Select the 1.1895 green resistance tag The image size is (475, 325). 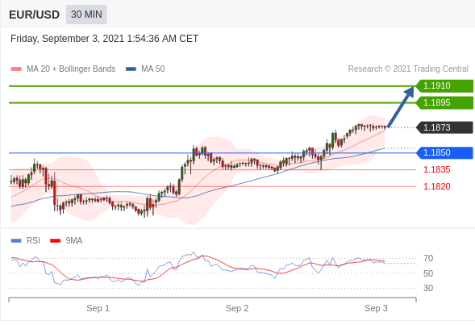point(444,102)
